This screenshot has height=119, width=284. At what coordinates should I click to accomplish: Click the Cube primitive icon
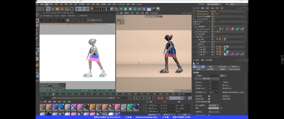[x=112, y=9]
